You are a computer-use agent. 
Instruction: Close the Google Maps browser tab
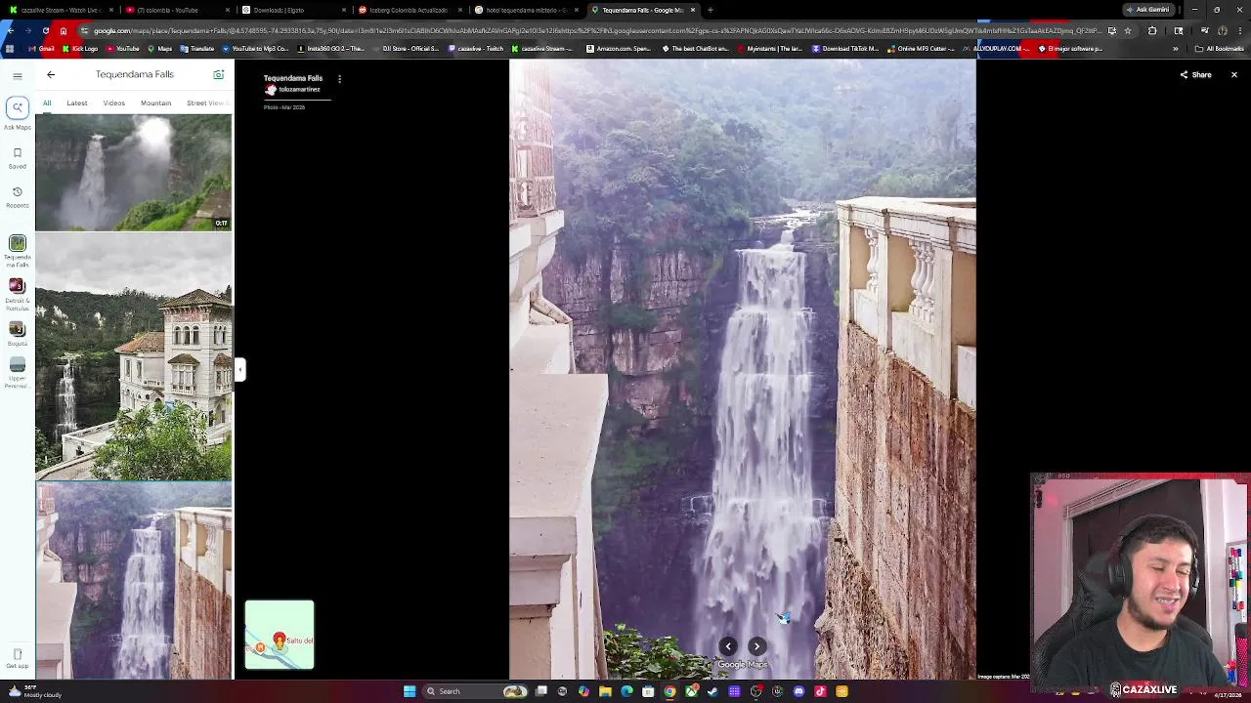click(693, 10)
